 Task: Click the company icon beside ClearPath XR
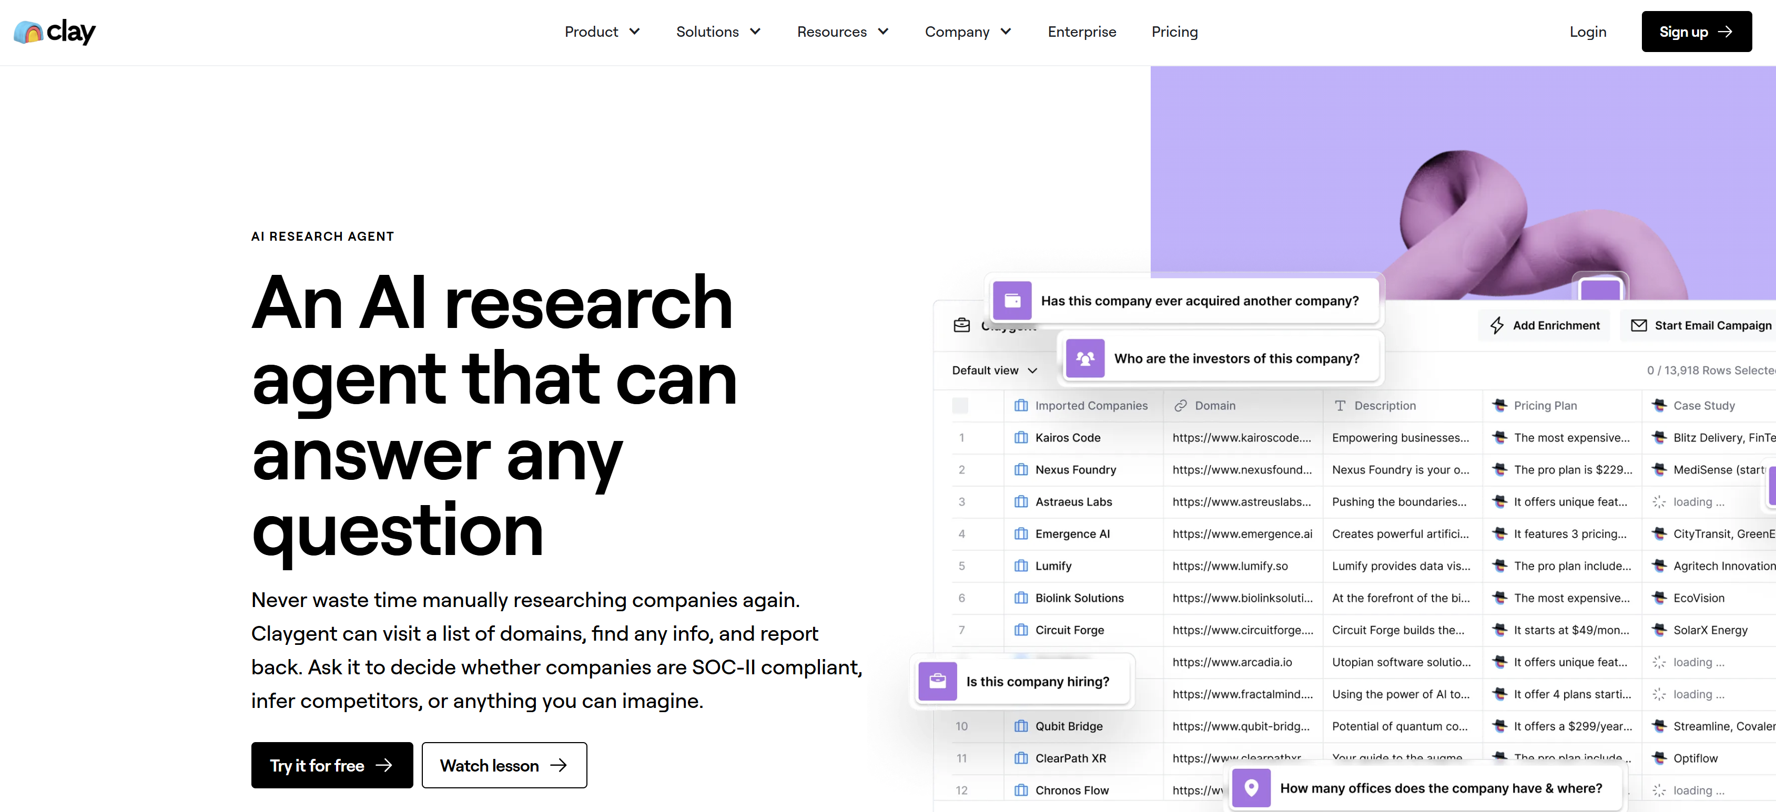(1020, 758)
